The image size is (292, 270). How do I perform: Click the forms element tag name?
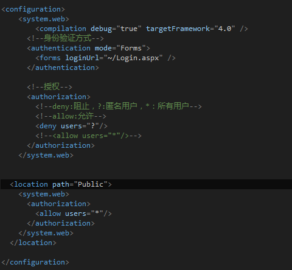50,58
